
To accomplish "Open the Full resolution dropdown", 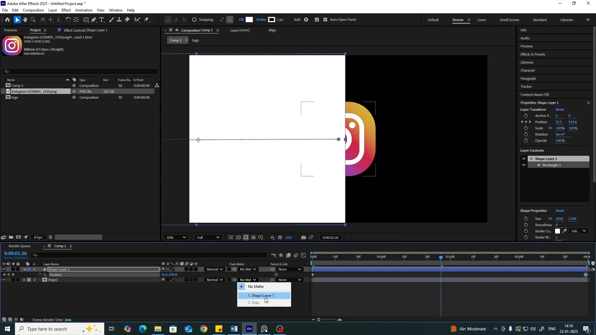I will point(208,238).
